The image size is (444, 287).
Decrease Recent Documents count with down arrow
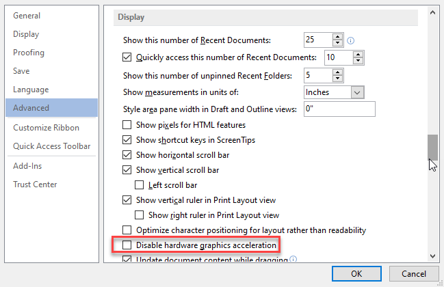tap(337, 43)
